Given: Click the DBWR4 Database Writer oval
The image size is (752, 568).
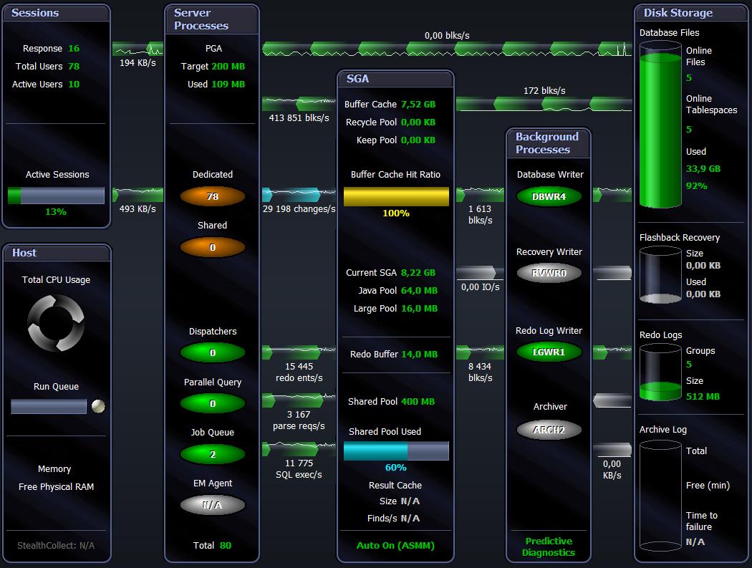Looking at the screenshot, I should click(x=549, y=196).
